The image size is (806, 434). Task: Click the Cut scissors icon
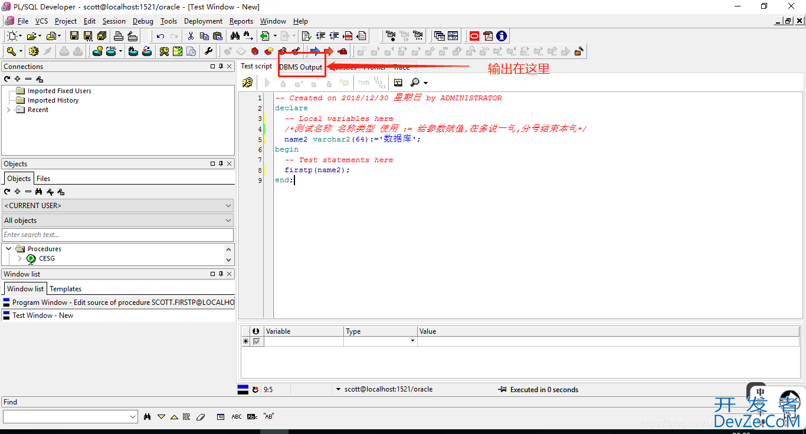(191, 36)
